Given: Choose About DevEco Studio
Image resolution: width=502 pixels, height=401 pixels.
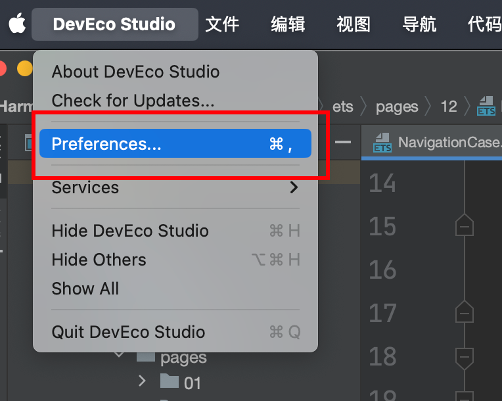Looking at the screenshot, I should pyautogui.click(x=136, y=72).
